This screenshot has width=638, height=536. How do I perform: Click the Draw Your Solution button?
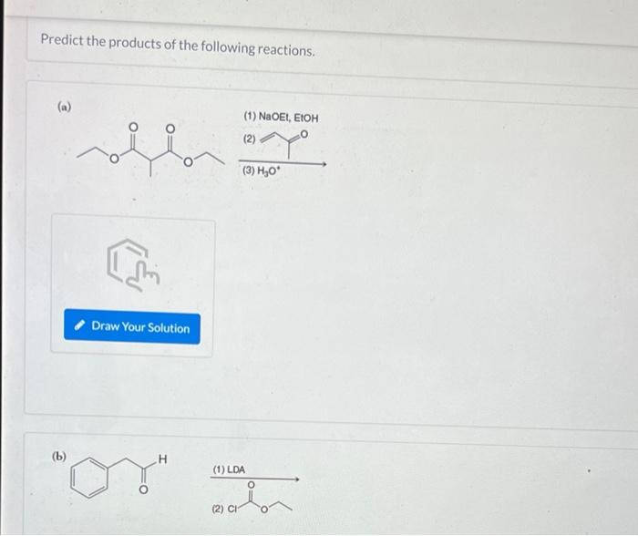pyautogui.click(x=132, y=326)
